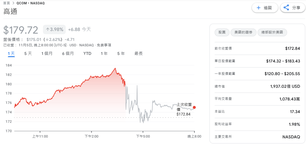The width and height of the screenshot is (306, 144).
Task: Click the 上次收盤價 label on chart
Action: tap(184, 107)
